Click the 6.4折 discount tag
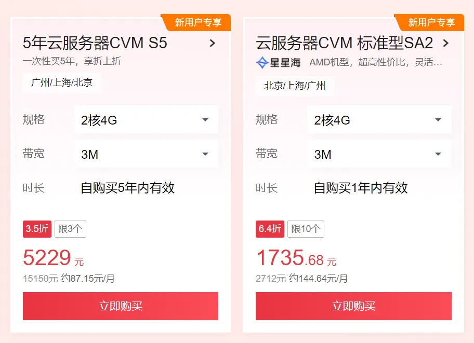Screen dimensions: 474x343 (x=270, y=229)
